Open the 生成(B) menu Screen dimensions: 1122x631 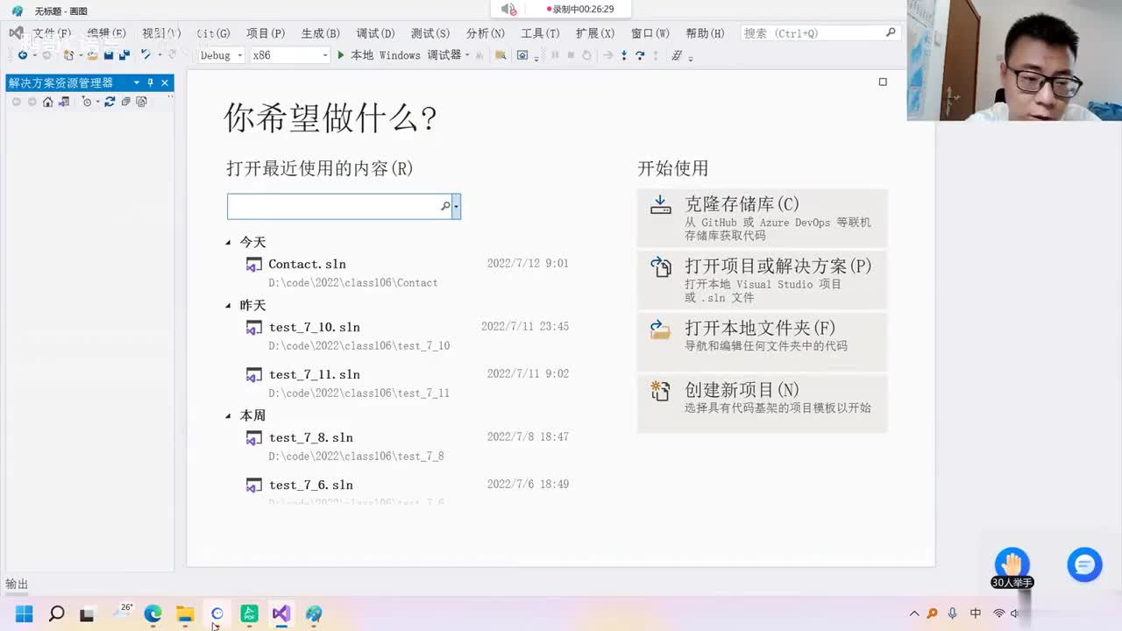321,33
